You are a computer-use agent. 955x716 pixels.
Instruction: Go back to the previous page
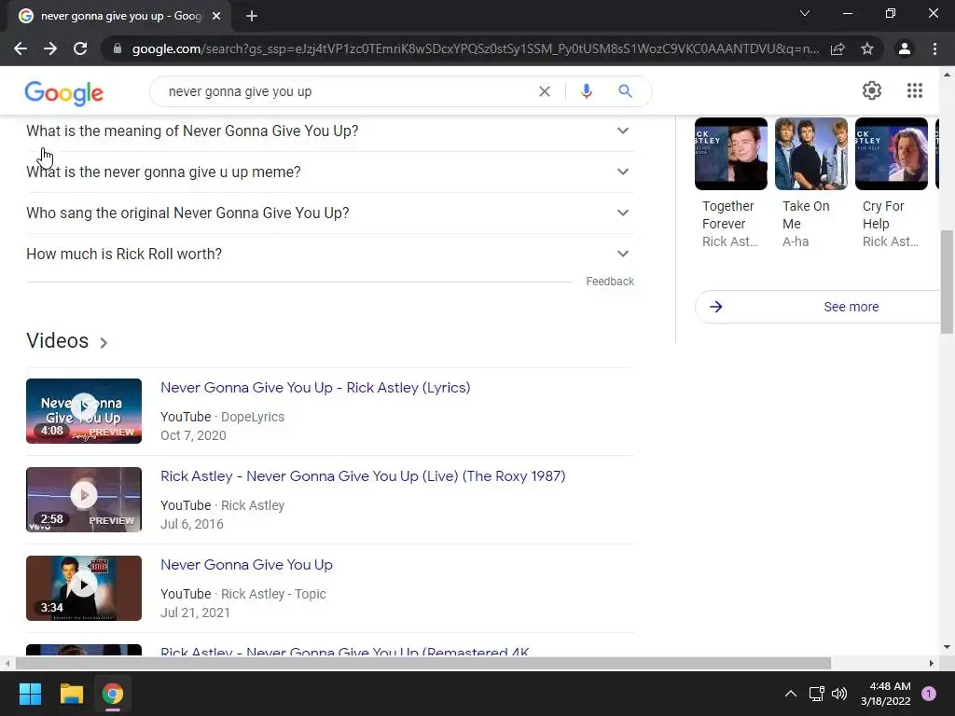tap(21, 48)
